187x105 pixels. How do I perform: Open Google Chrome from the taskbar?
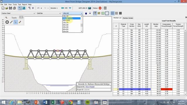click(71, 102)
